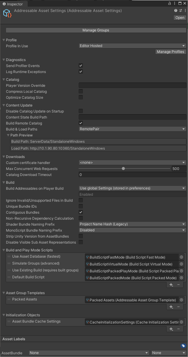
Task: Open object picker for CacheInitializationSettings
Action: click(x=181, y=322)
